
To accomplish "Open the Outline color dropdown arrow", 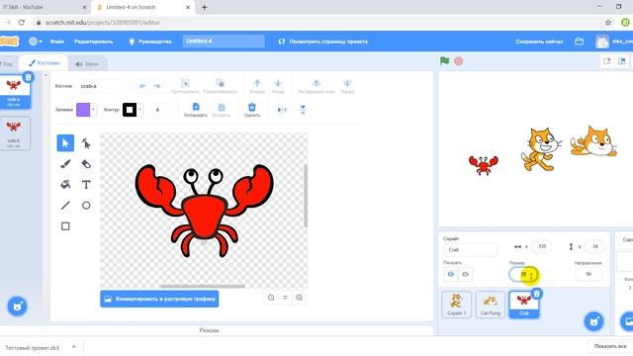I will pyautogui.click(x=139, y=110).
